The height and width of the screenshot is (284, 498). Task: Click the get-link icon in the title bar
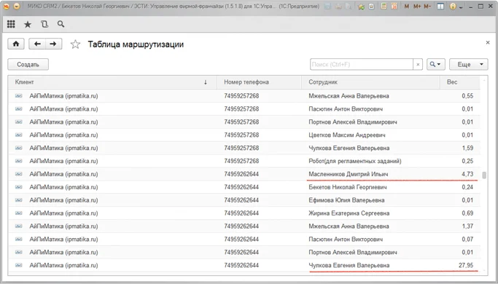372,7
